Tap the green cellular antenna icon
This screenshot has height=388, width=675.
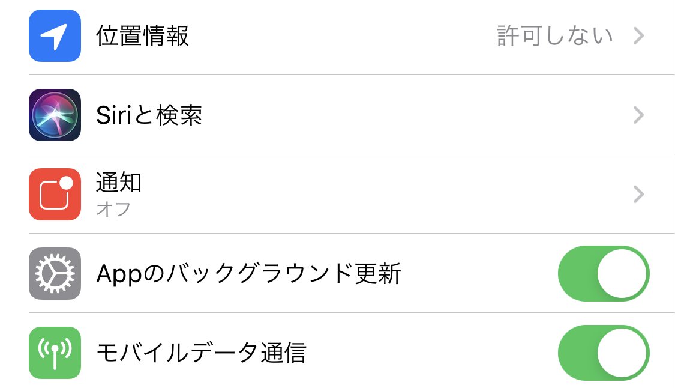point(55,353)
